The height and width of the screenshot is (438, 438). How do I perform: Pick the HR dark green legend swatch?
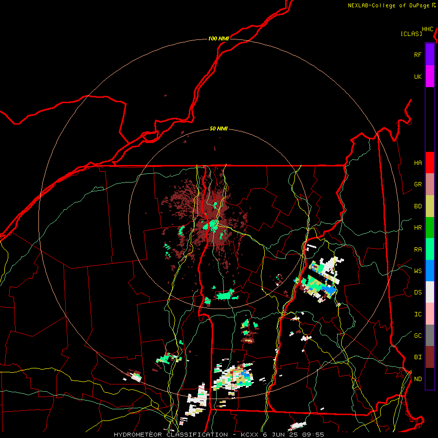(430, 228)
